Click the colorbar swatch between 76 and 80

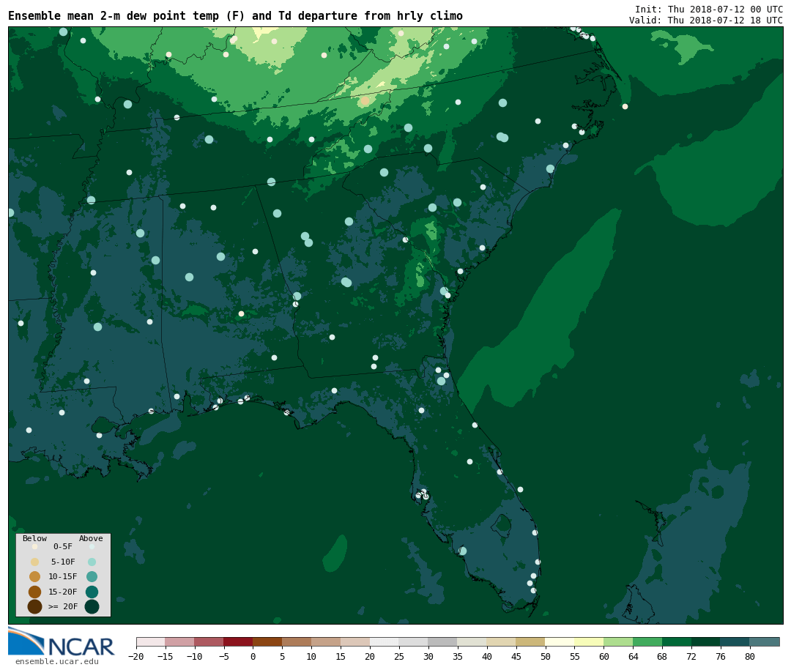pos(735,641)
